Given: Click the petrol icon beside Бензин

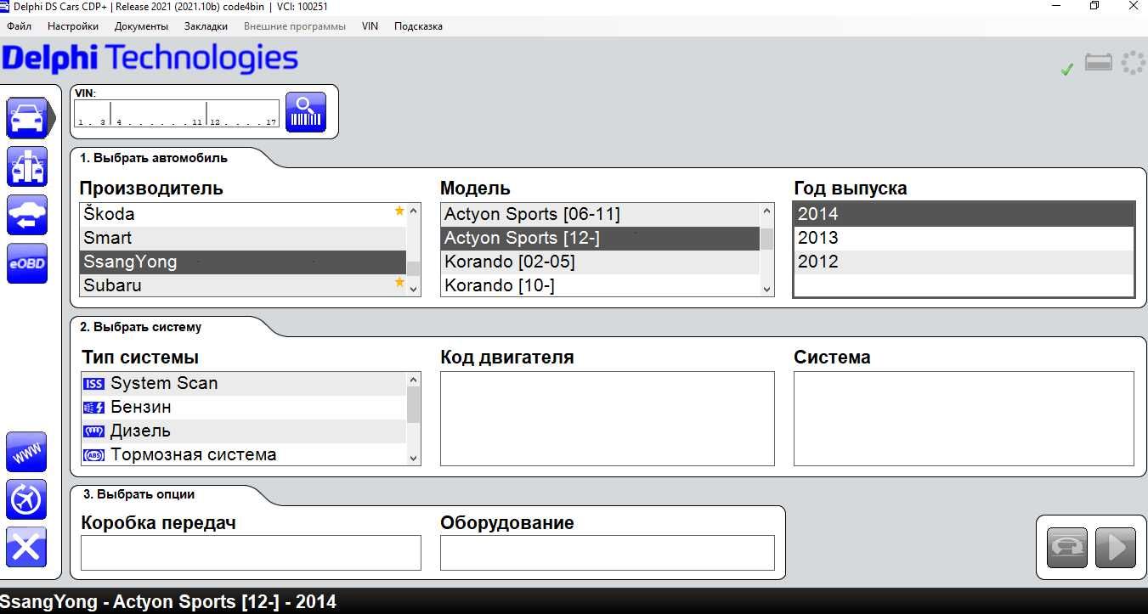Looking at the screenshot, I should click(x=93, y=408).
